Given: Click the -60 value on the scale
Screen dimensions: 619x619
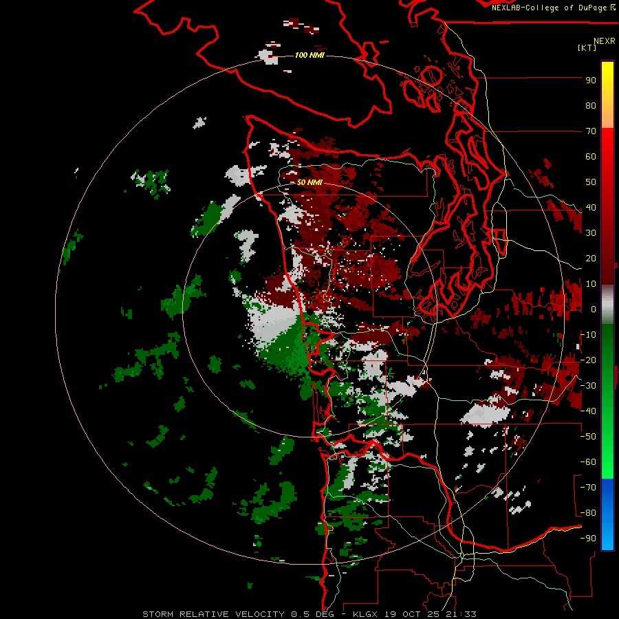Looking at the screenshot, I should (588, 462).
